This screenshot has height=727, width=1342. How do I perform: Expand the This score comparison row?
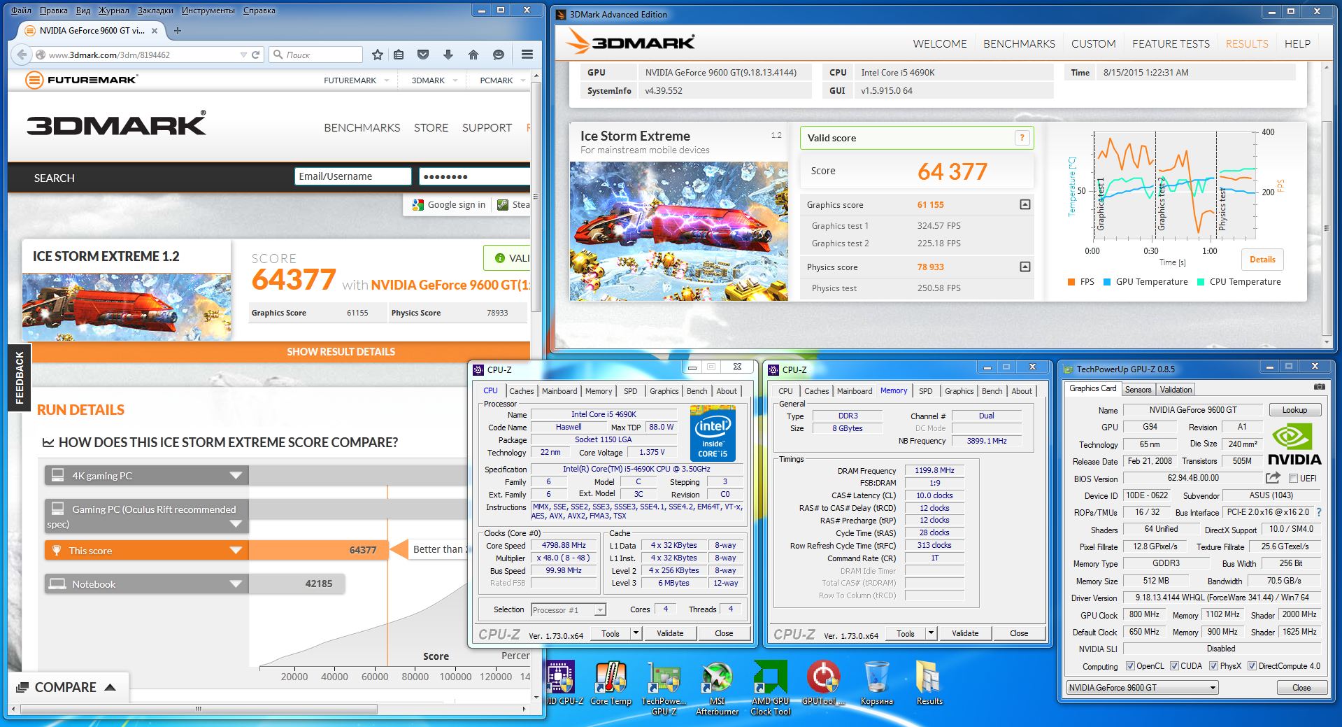tap(236, 551)
